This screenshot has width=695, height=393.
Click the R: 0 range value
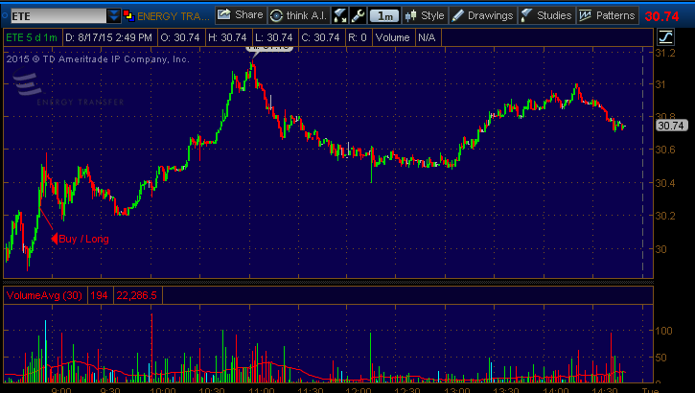(x=358, y=37)
